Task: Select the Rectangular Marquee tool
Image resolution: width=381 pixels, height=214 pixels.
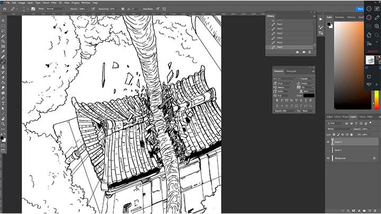Action: click(3, 26)
